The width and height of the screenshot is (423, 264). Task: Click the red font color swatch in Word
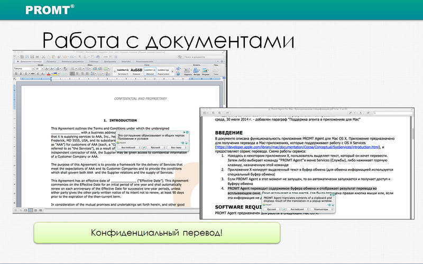click(x=49, y=74)
